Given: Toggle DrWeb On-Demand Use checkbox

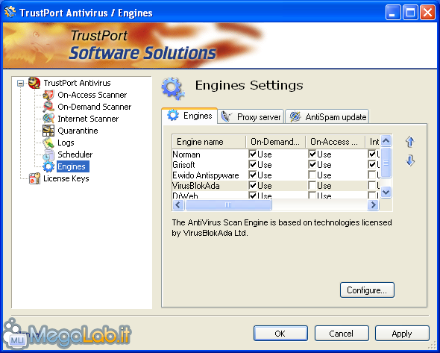Looking at the screenshot, I should pyautogui.click(x=253, y=196).
